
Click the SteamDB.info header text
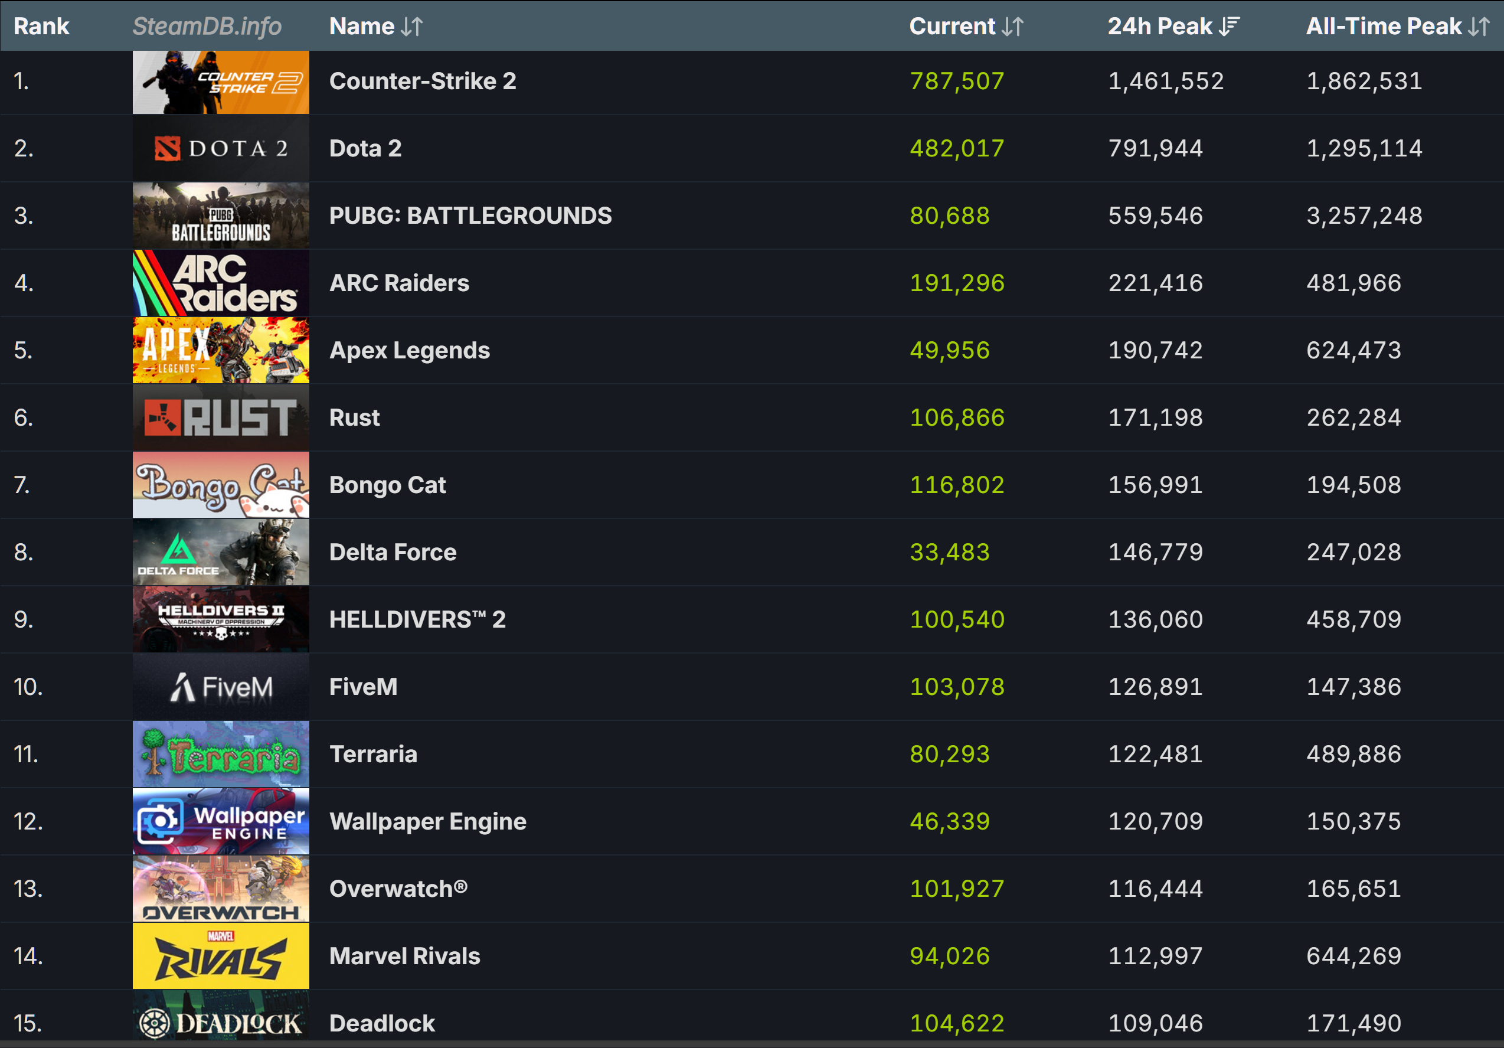pyautogui.click(x=207, y=27)
